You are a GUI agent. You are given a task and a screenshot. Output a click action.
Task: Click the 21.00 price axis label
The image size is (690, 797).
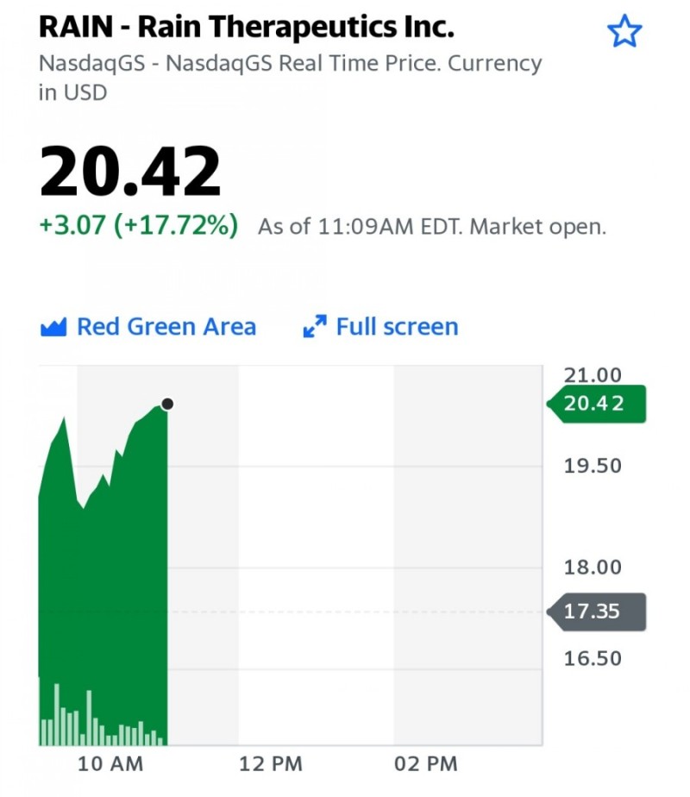[593, 375]
